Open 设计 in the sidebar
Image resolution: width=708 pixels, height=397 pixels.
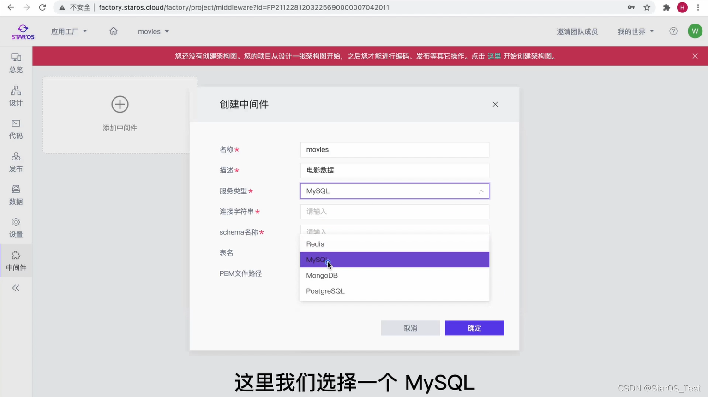[16, 96]
